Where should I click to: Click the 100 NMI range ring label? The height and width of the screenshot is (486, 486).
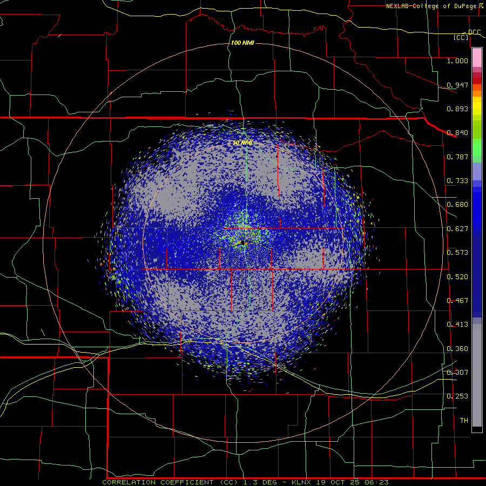(242, 43)
